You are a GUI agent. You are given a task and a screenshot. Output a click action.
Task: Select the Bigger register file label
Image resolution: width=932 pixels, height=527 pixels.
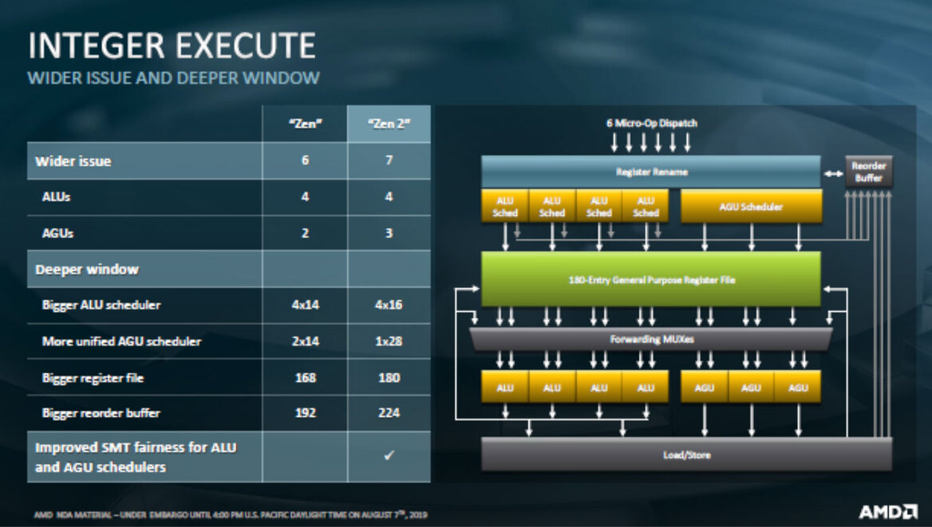(93, 378)
